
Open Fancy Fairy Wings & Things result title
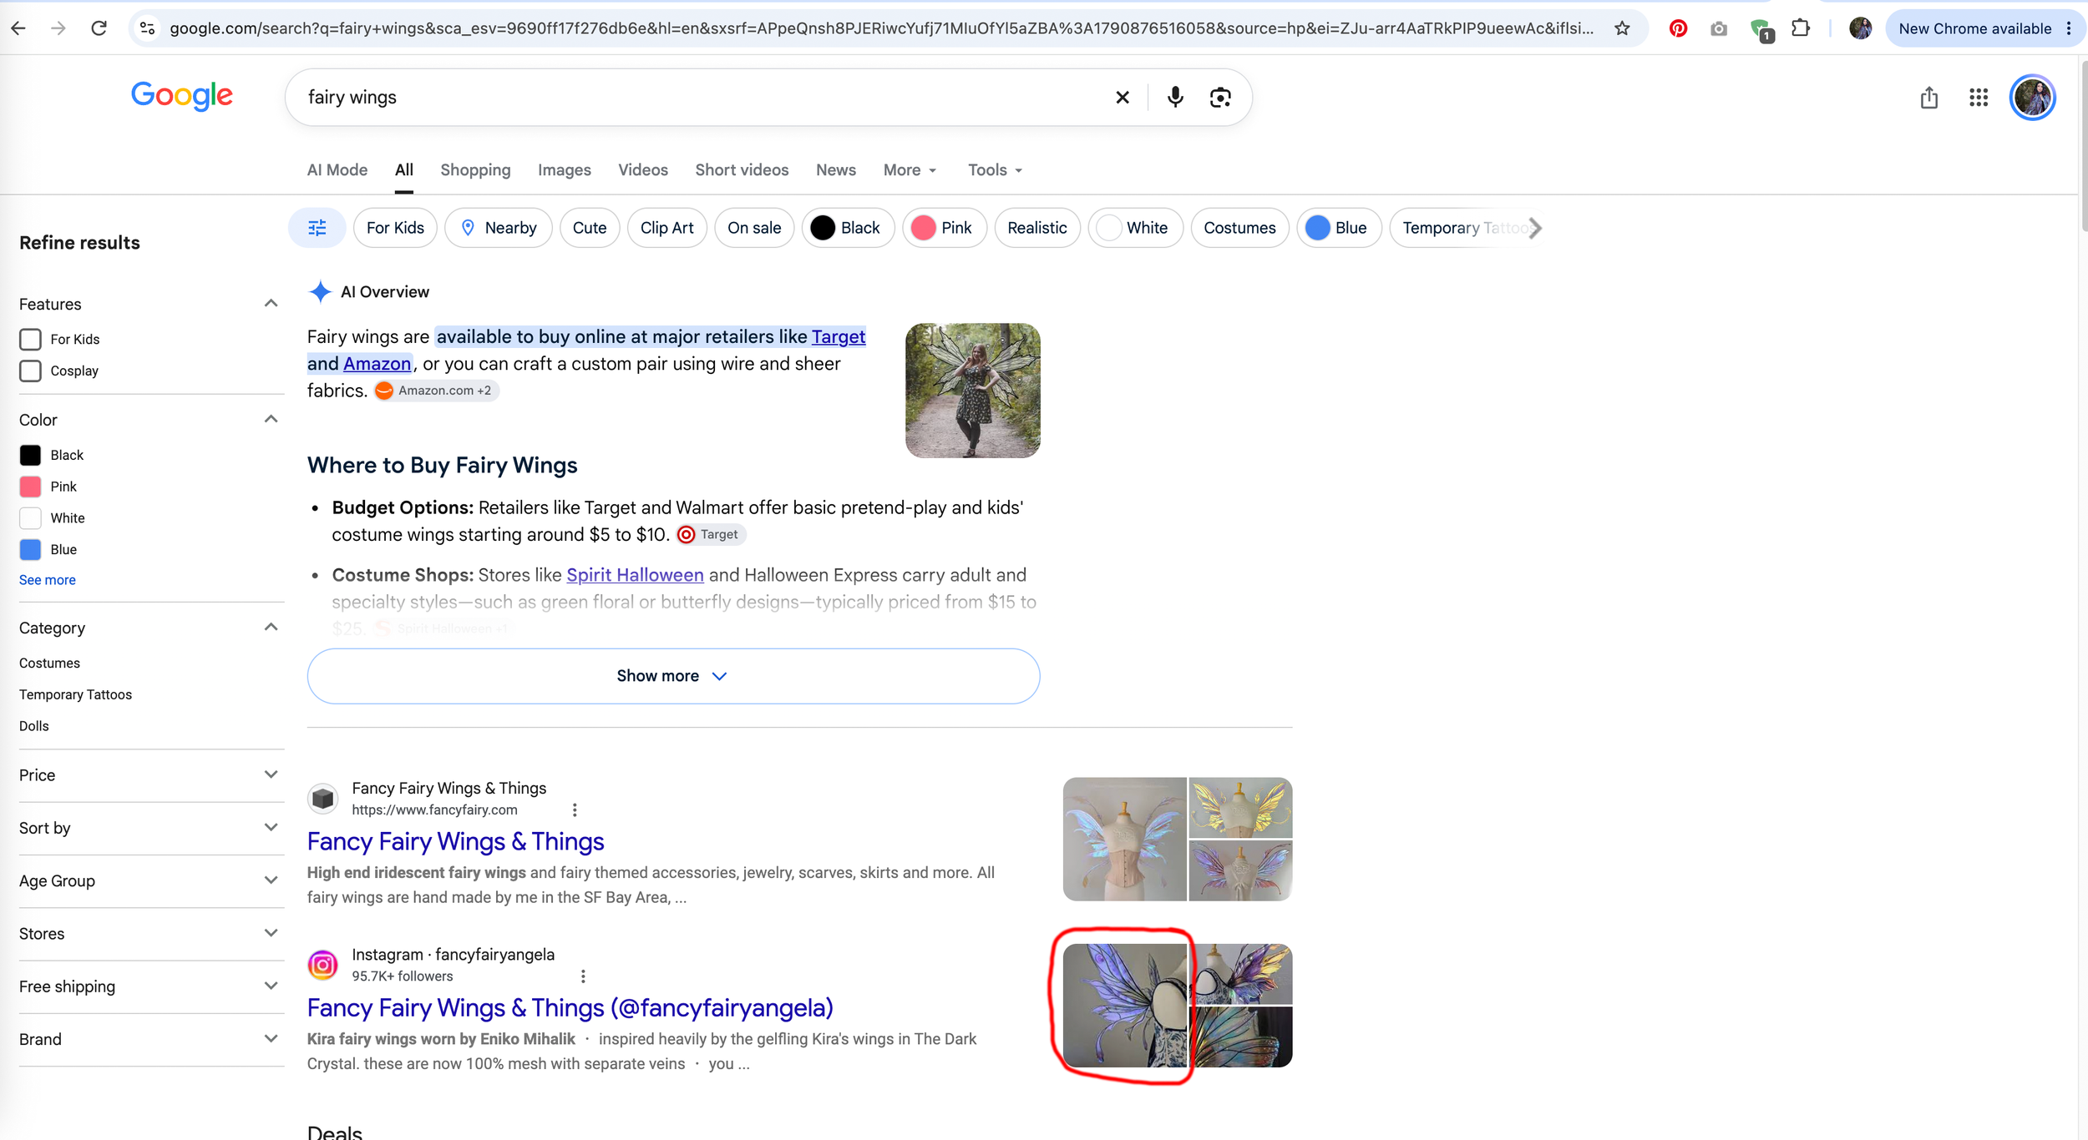click(x=455, y=841)
